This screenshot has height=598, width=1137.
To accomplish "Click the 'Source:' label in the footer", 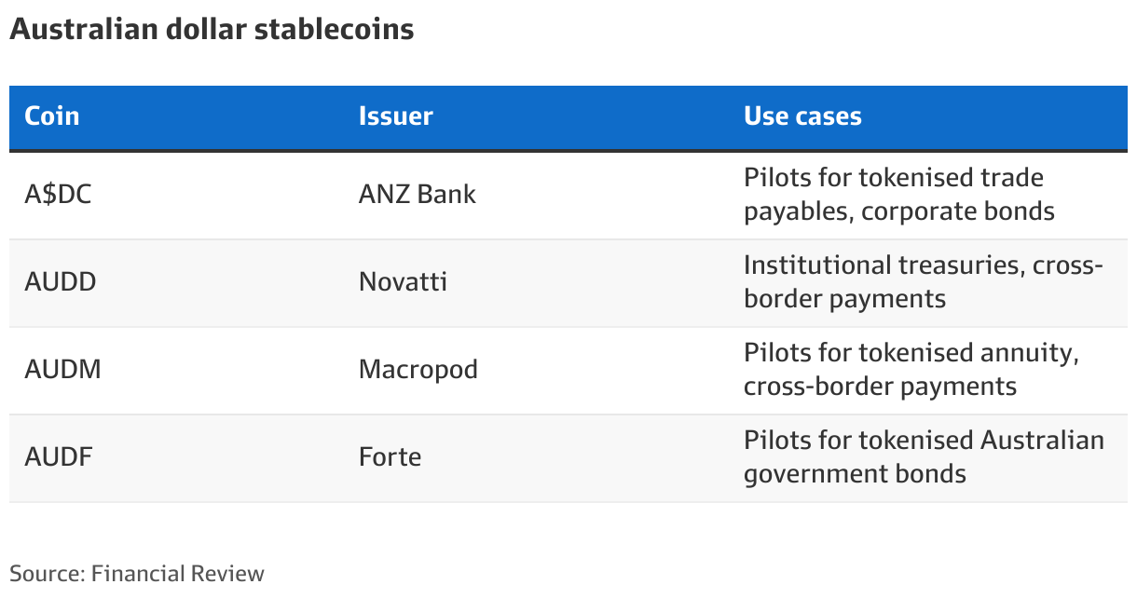I will point(47,574).
